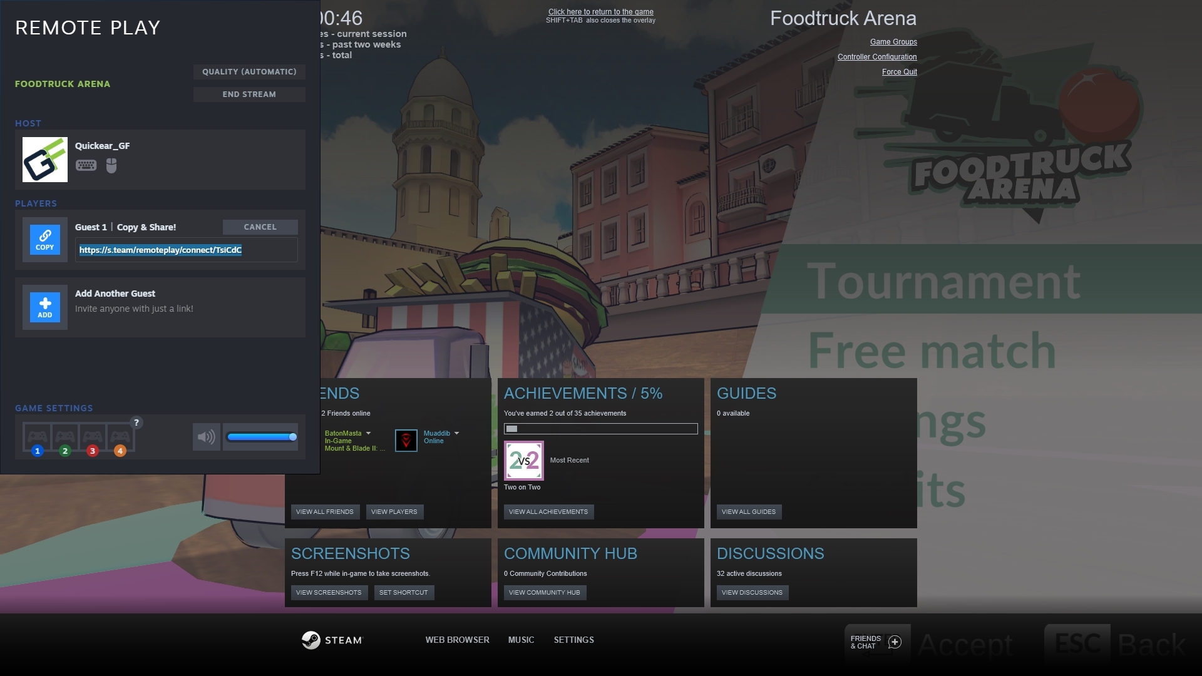Click View Discussions button
This screenshot has width=1202, height=676.
[753, 593]
